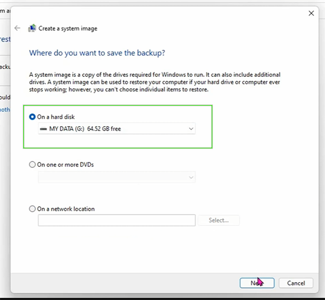Image resolution: width=325 pixels, height=300 pixels.
Task: Click the network location path field
Action: coord(116,220)
